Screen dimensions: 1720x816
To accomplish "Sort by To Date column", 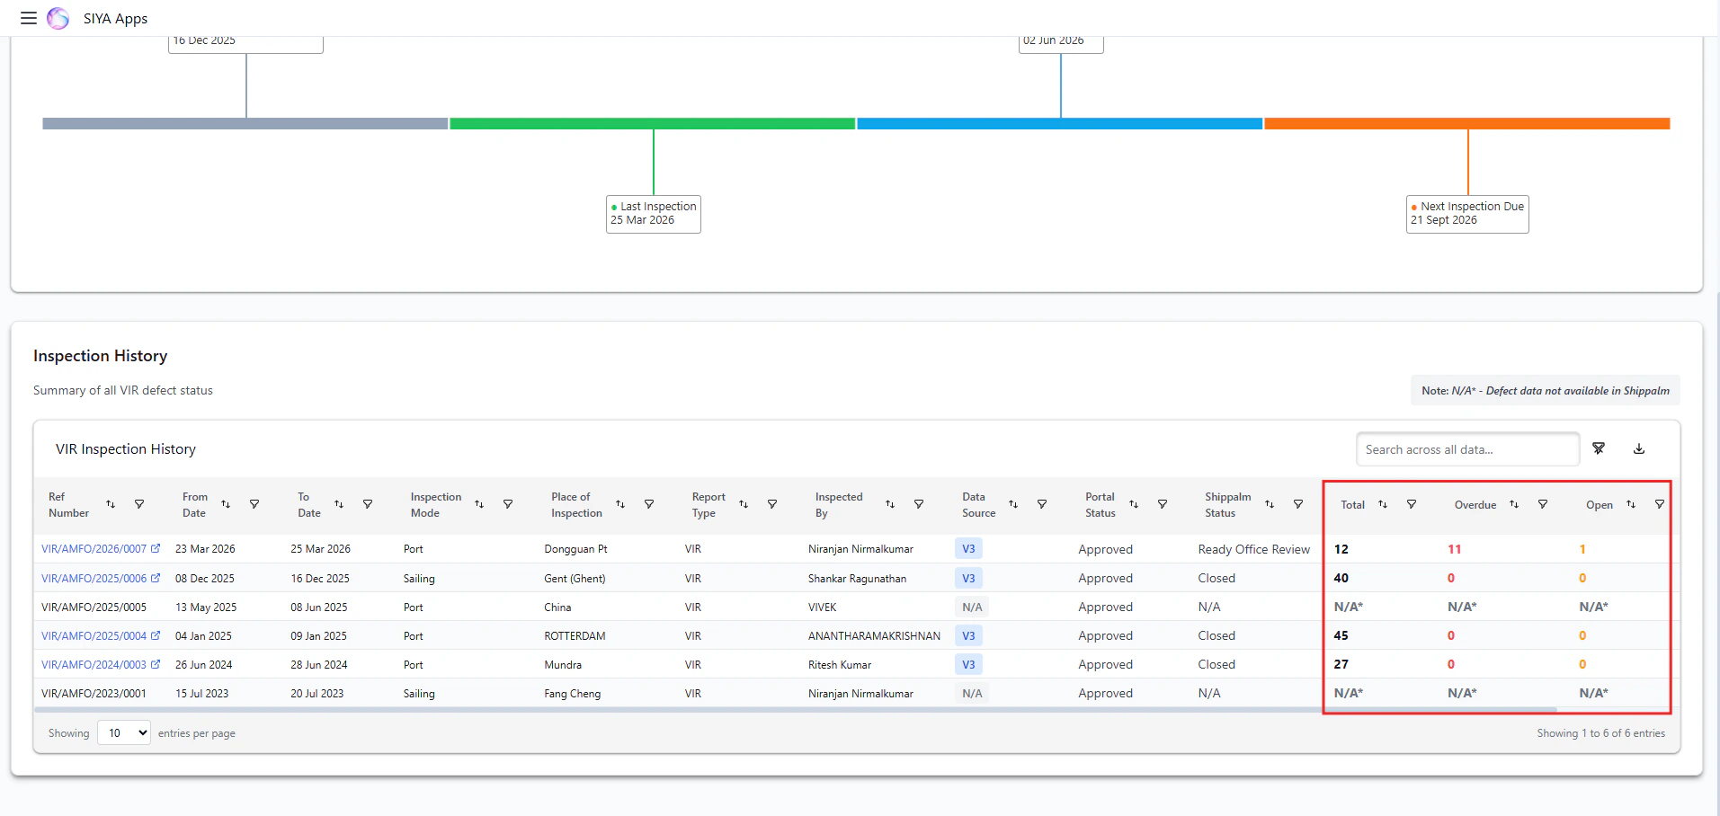I will 339,504.
